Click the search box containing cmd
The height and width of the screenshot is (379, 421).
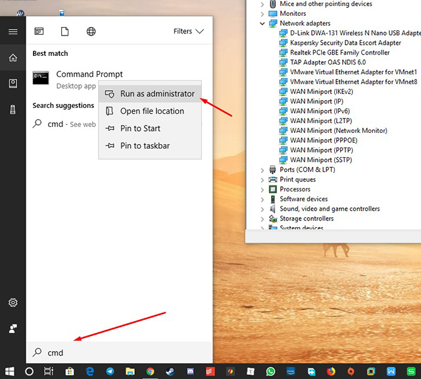pyautogui.click(x=118, y=353)
